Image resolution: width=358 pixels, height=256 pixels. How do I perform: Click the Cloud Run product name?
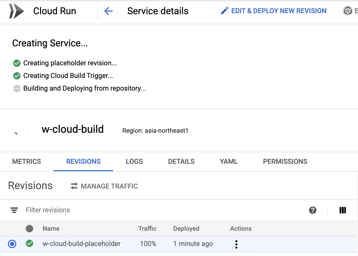point(55,11)
